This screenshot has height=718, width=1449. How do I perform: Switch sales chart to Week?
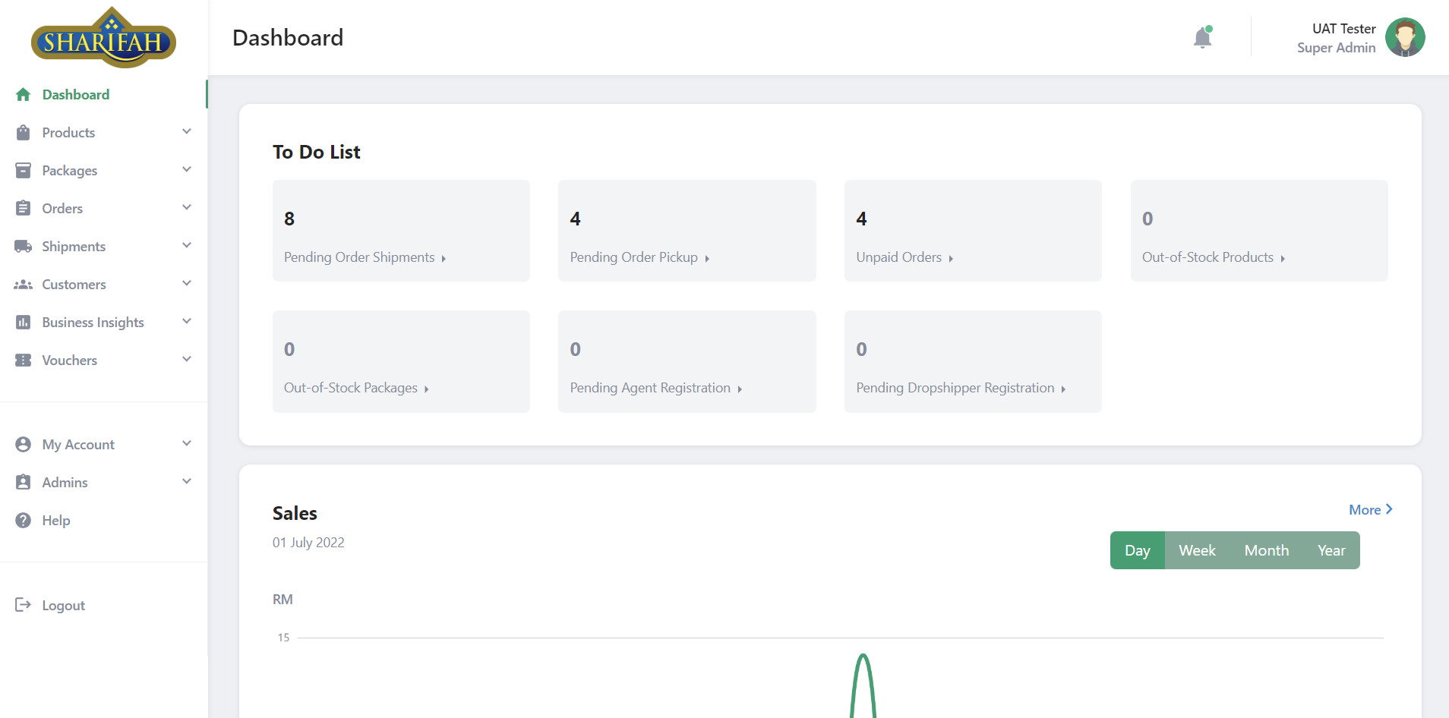coord(1197,550)
